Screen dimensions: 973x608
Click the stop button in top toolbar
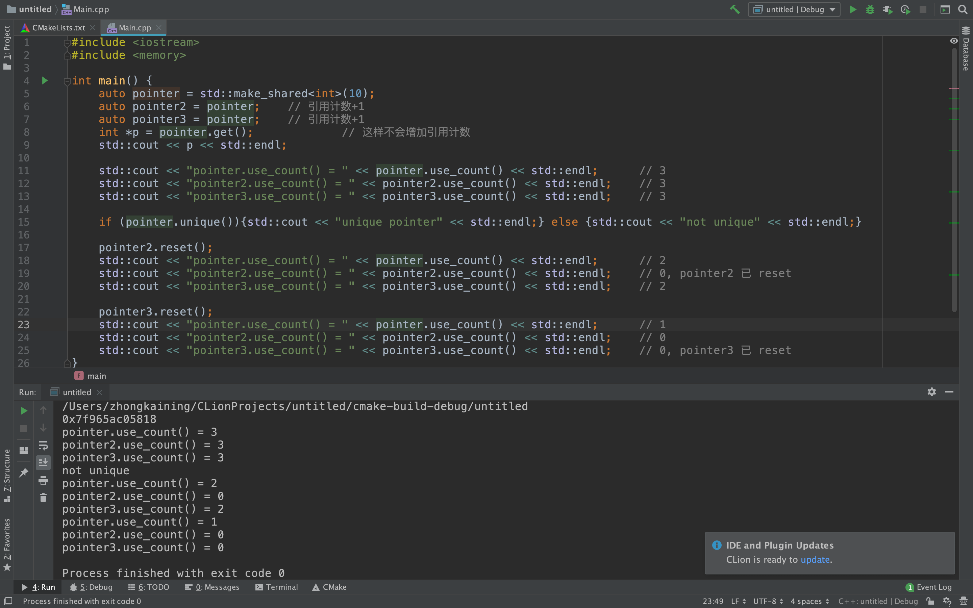coord(923,9)
